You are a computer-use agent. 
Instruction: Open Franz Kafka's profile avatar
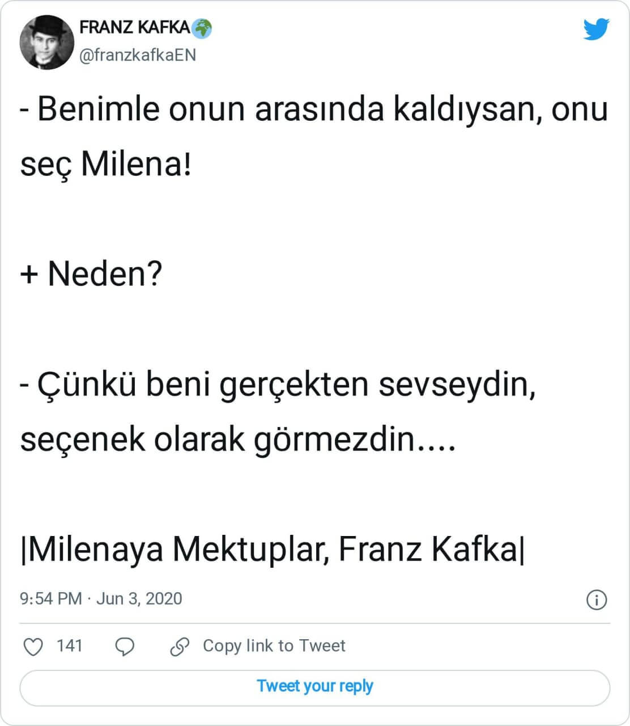(x=47, y=43)
